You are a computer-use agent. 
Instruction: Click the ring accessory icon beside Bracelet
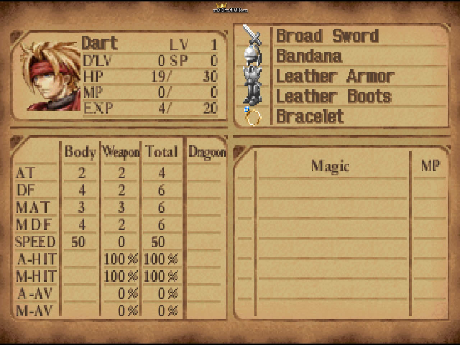point(253,116)
